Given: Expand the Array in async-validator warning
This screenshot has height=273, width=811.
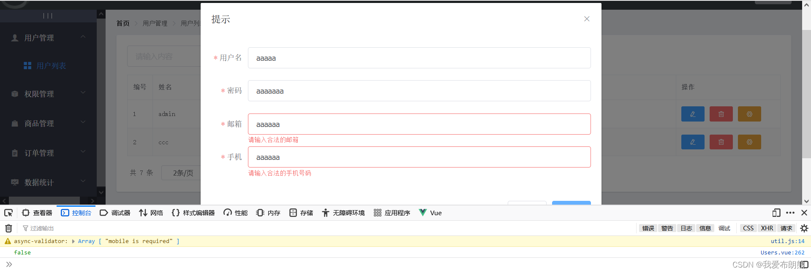Looking at the screenshot, I should [73, 241].
